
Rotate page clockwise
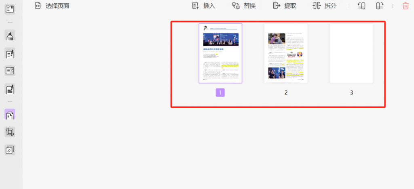point(379,6)
